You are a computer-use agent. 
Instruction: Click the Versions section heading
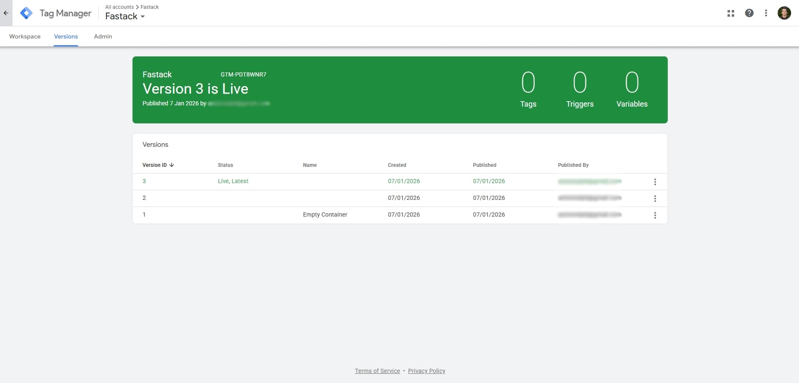155,145
